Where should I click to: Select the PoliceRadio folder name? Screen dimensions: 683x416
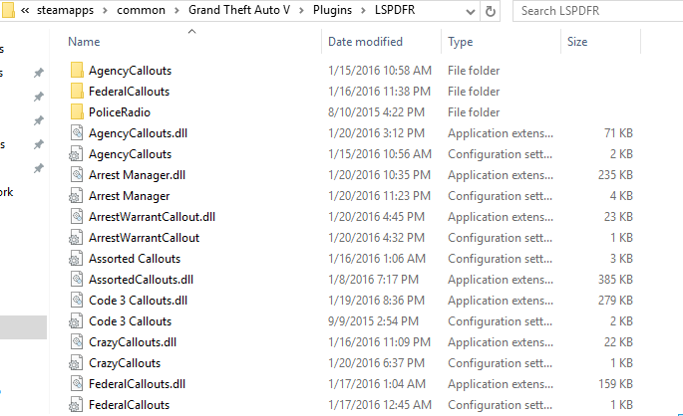[x=120, y=112]
